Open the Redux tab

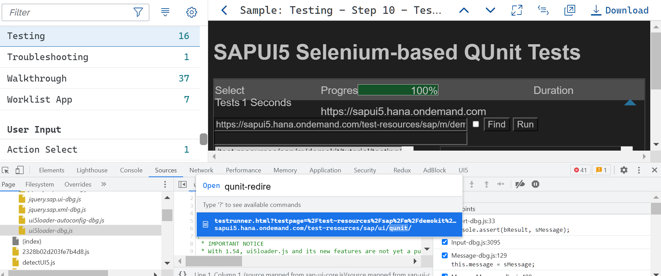point(402,170)
